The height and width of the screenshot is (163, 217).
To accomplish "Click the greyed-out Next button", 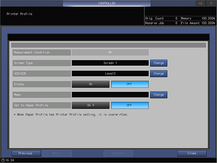I will 57,153.
